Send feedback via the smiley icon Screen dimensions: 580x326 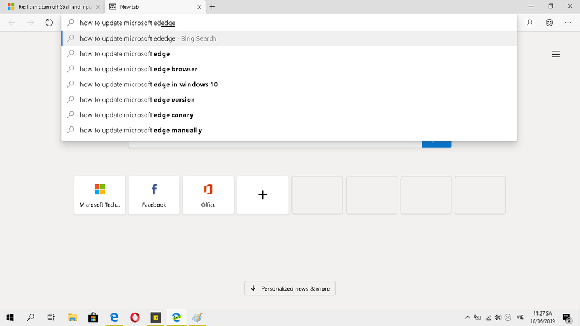(x=549, y=23)
